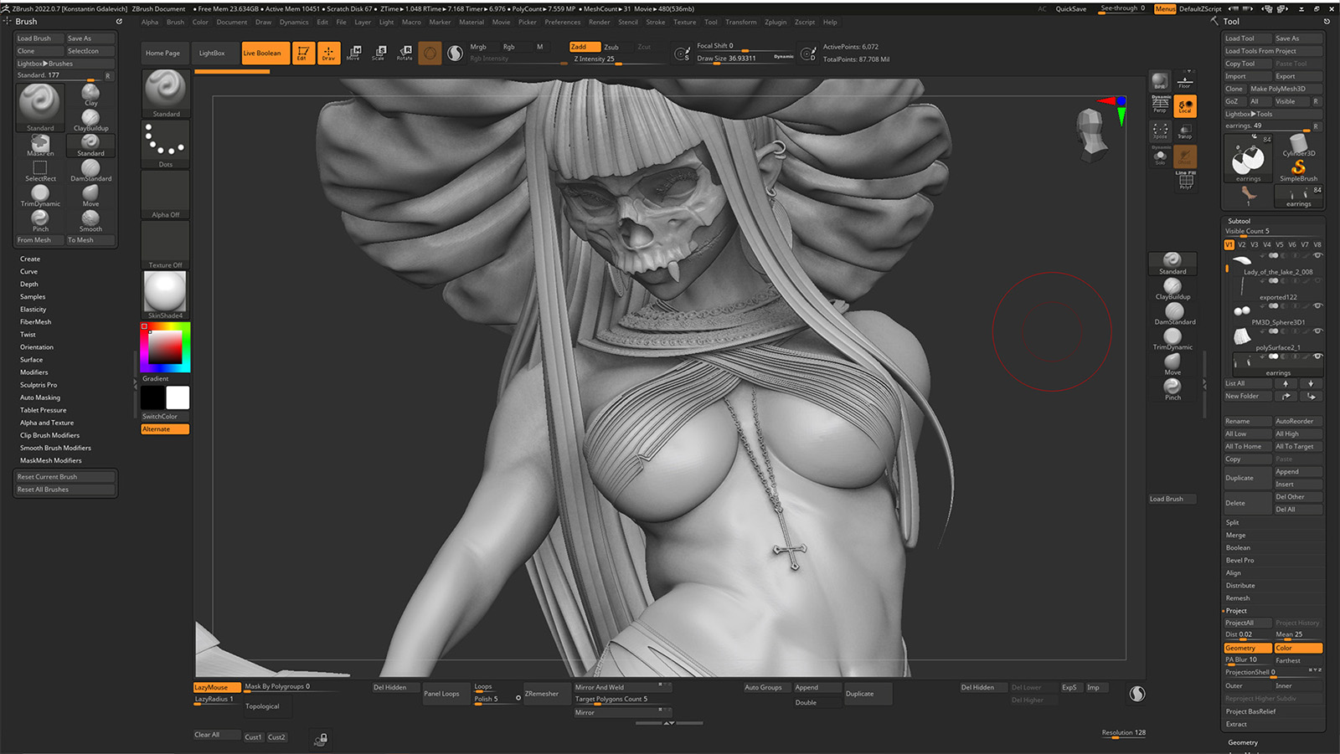Select the Lady_of_the_lake_2_008 subtool
Viewport: 1340px width, 754px height.
[1277, 272]
